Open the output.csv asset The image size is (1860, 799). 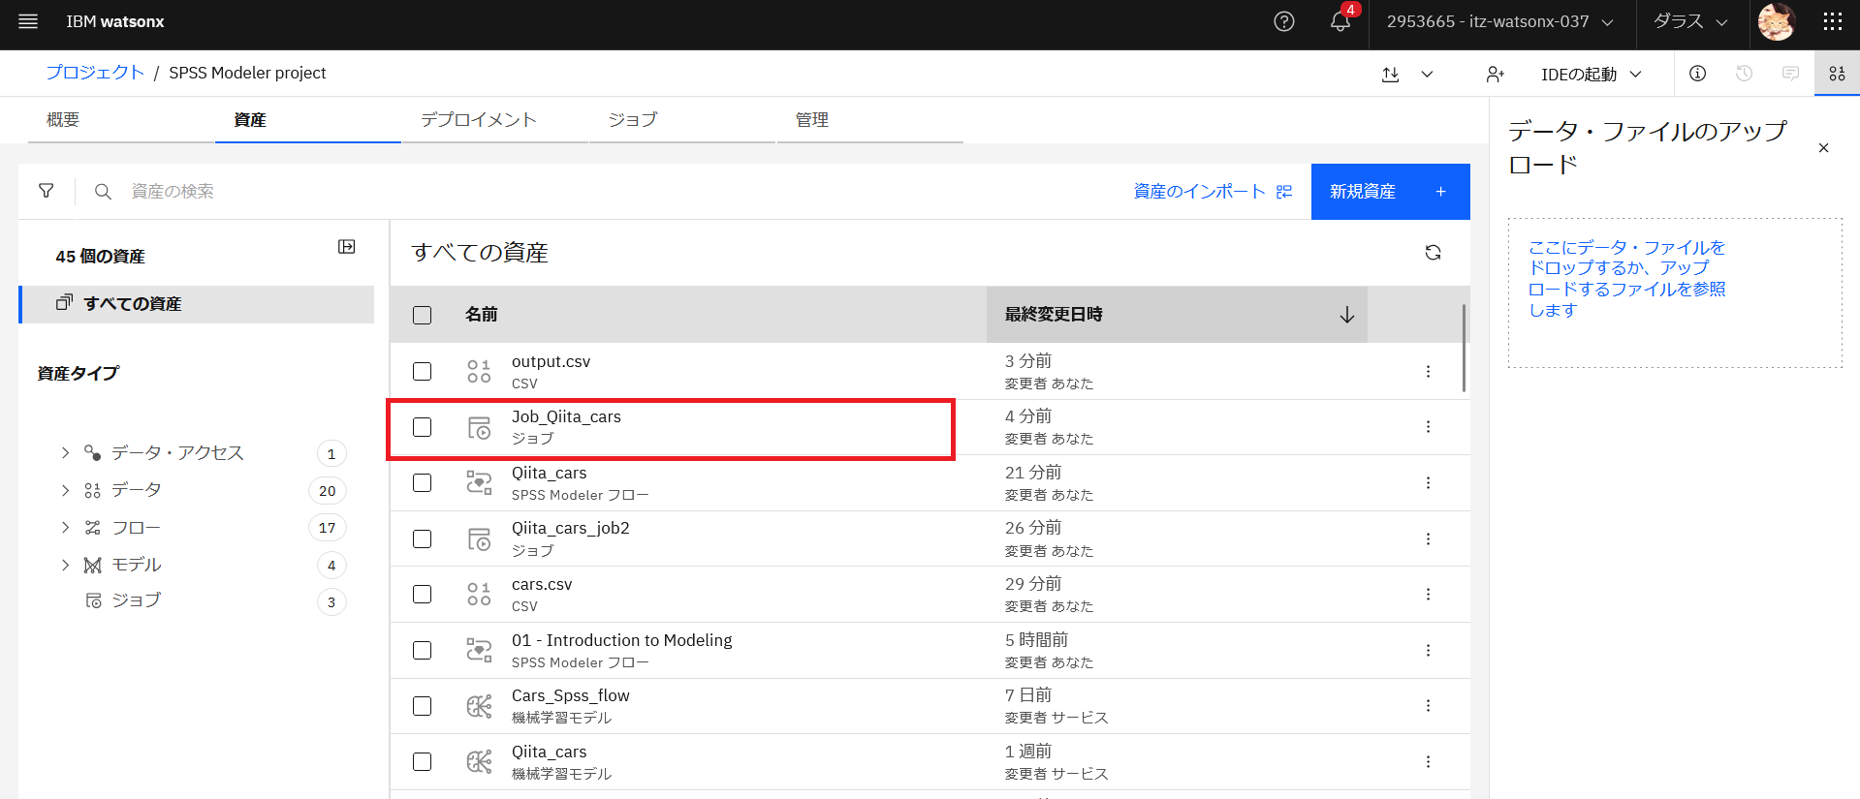click(x=551, y=361)
